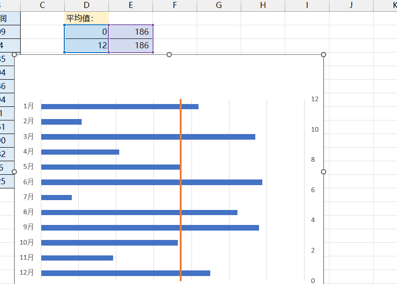Select the cell containing 0 in column D
The image size is (397, 284).
pos(87,32)
